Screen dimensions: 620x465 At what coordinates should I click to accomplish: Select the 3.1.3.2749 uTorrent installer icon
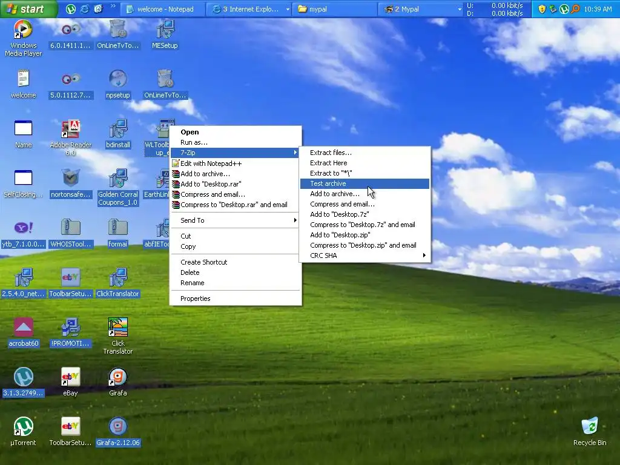[x=23, y=377]
